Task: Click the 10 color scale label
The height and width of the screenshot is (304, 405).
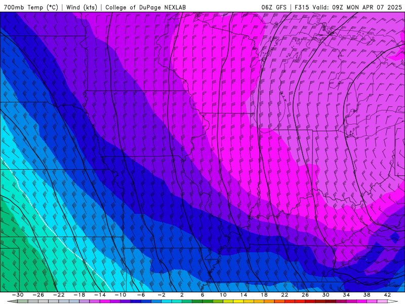Action: (x=223, y=295)
